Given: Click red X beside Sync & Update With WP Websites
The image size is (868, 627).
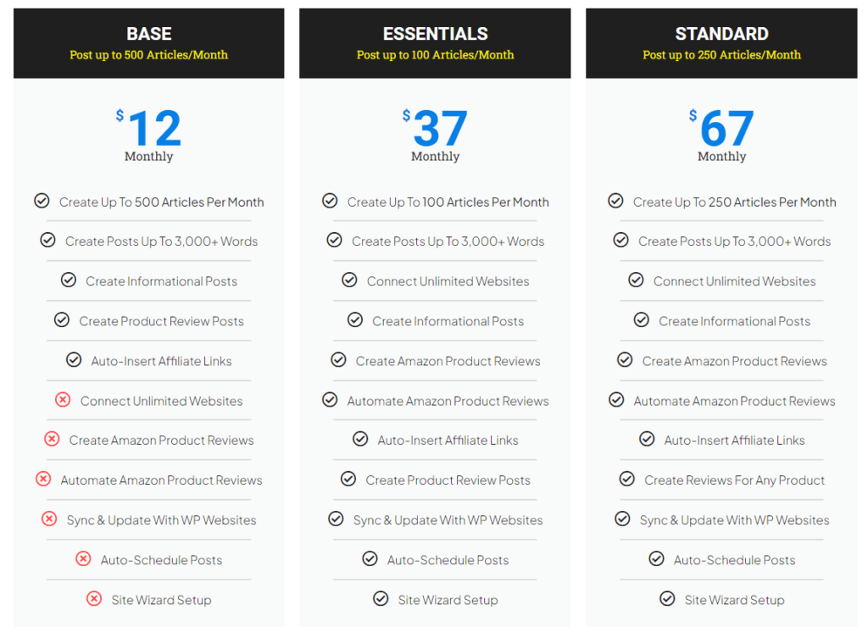Looking at the screenshot, I should tap(49, 519).
